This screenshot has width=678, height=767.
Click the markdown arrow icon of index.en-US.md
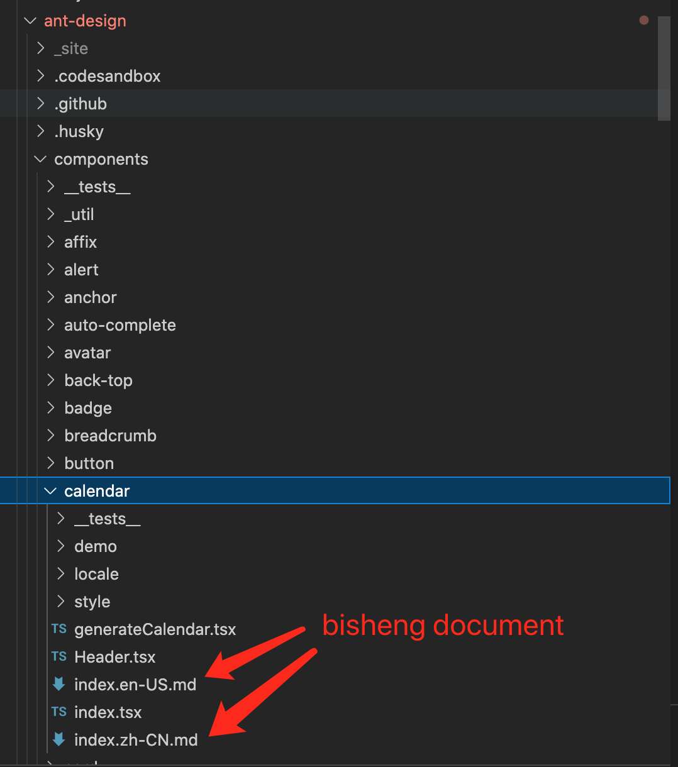59,684
